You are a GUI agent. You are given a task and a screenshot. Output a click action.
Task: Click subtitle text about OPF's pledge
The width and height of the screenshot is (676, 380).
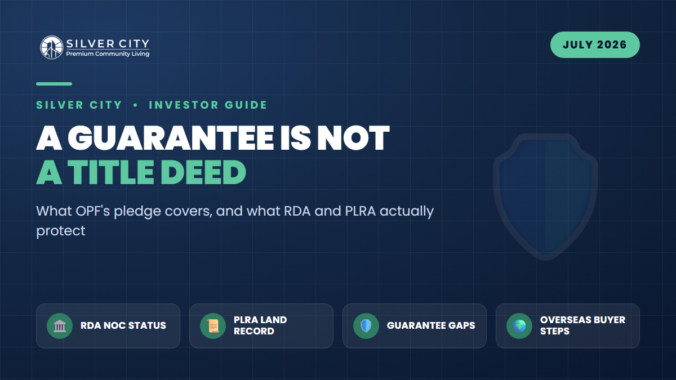tap(235, 221)
